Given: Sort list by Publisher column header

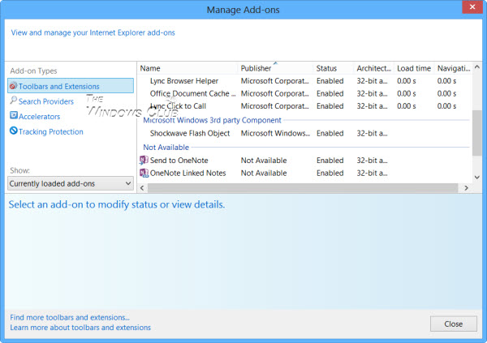Looking at the screenshot, I should tap(275, 68).
